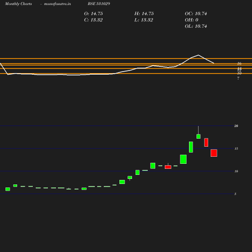Screen dimensions: 252x252
Task: Click the peak of the white indicator line
Action: click(199, 55)
